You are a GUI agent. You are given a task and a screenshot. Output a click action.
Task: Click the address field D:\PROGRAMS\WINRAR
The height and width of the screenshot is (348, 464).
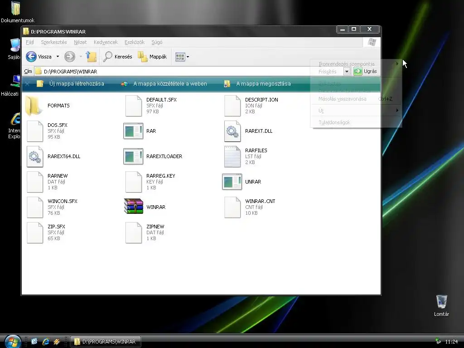coord(189,71)
